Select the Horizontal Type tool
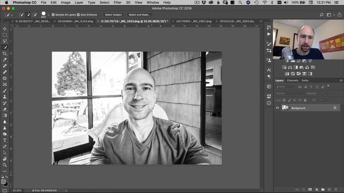344x193 pixels. [5, 140]
